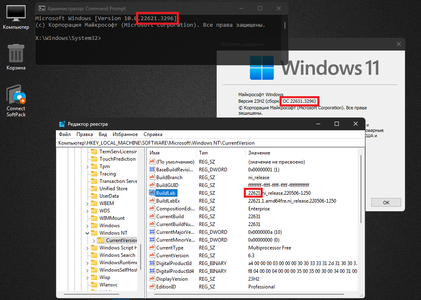Collapse the Windows NT registry key
Screen dimensions: 421x300
[x=87, y=233]
